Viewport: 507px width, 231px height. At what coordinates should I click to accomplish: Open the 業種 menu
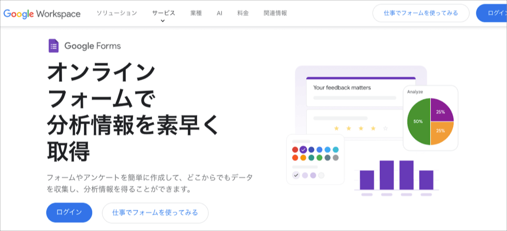coord(196,13)
